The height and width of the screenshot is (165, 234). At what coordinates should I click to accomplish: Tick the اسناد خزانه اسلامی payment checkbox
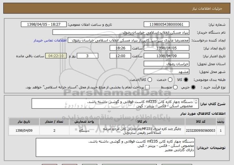tap(147, 87)
